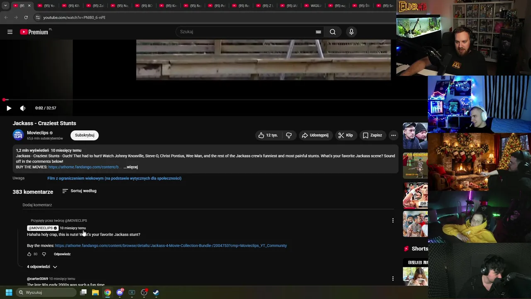Reply to pinned comment via Odpowiedz
The height and width of the screenshot is (299, 531).
pyautogui.click(x=62, y=254)
